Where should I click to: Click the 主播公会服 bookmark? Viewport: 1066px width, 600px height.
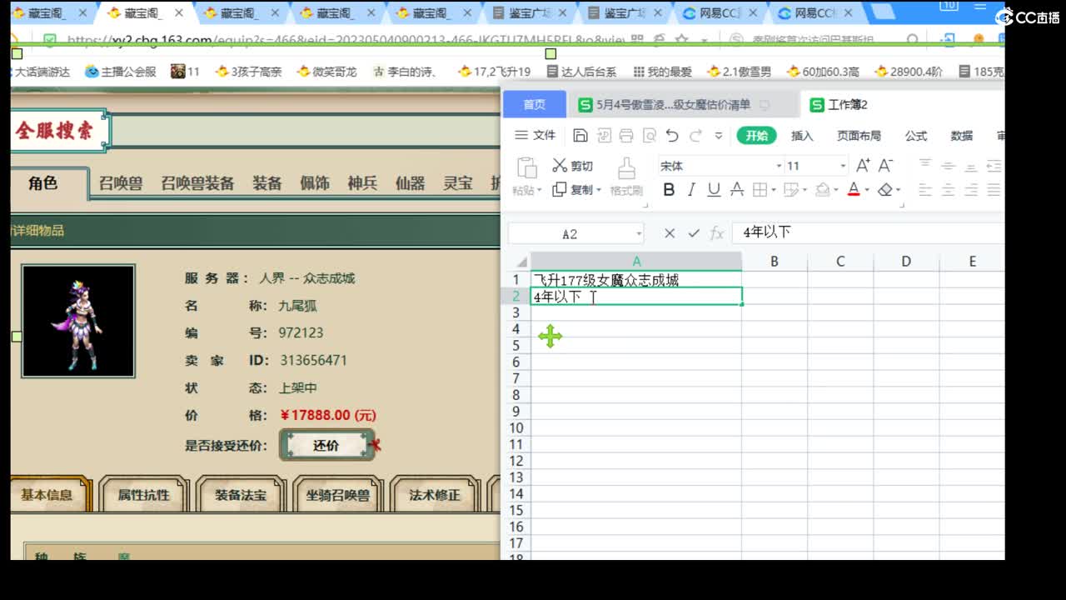[120, 72]
